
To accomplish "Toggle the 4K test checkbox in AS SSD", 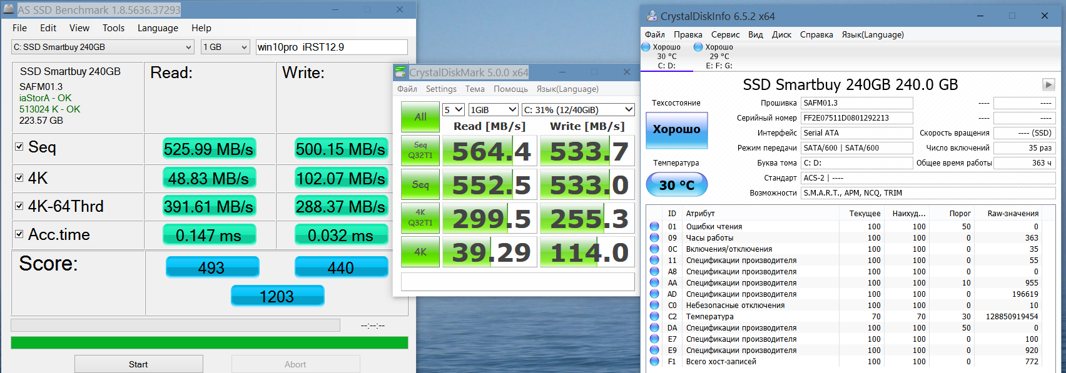I will 19,177.
